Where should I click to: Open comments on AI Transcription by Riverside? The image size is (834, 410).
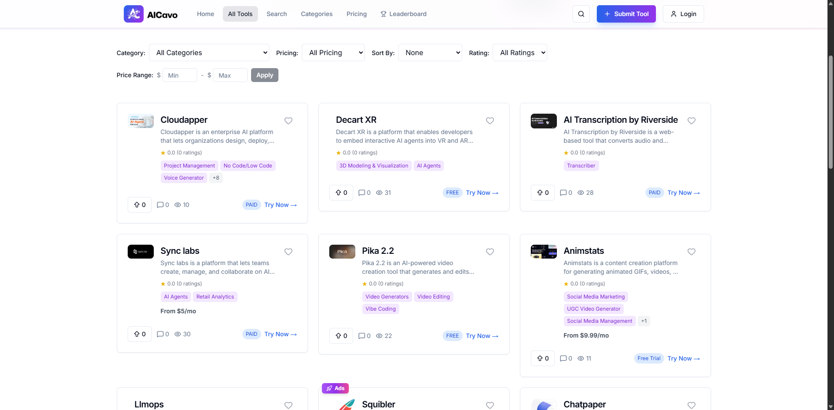[x=566, y=193]
